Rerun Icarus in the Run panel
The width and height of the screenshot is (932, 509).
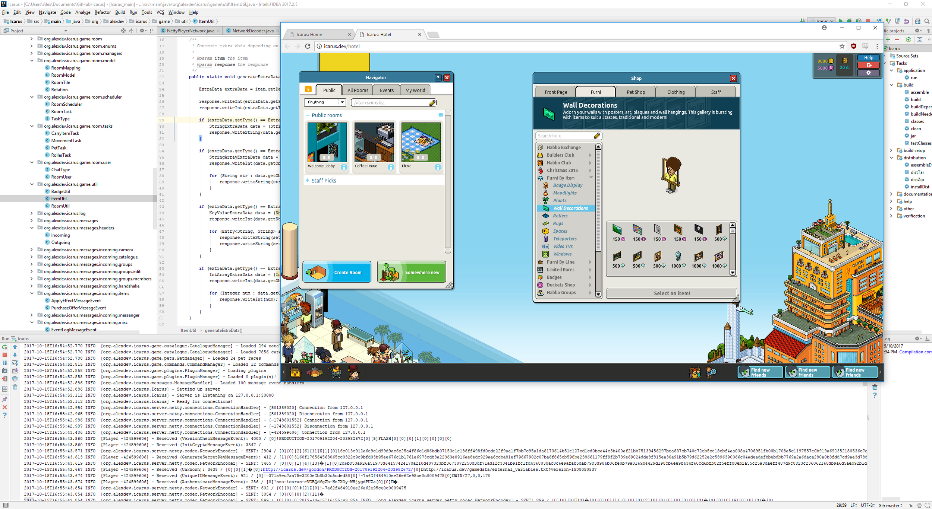pos(5,347)
